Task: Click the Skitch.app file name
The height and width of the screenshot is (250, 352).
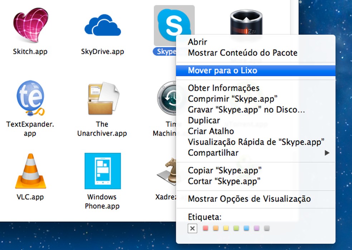Action: (x=30, y=52)
